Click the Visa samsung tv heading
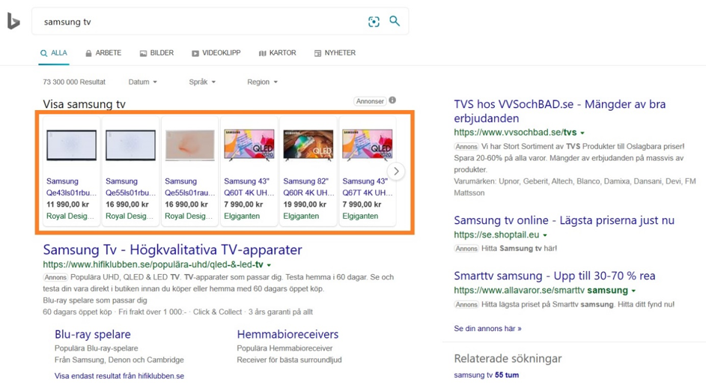Image resolution: width=706 pixels, height=385 pixels. (84, 104)
